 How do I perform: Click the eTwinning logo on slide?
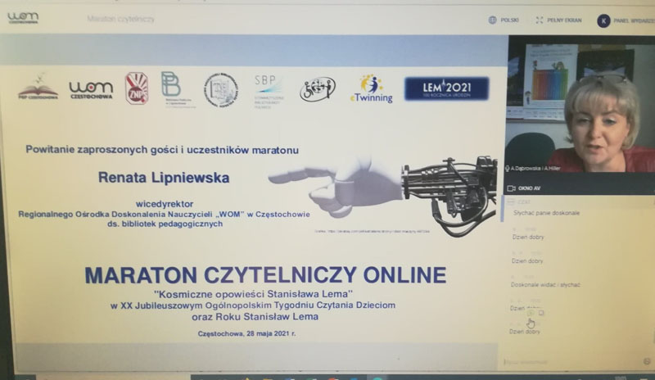(x=371, y=89)
